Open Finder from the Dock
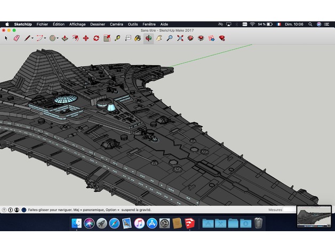The height and width of the screenshot is (252, 335). point(76,223)
